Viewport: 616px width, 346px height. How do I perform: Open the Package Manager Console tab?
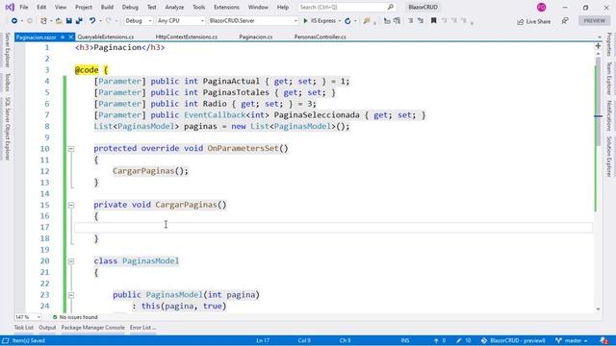(x=92, y=328)
